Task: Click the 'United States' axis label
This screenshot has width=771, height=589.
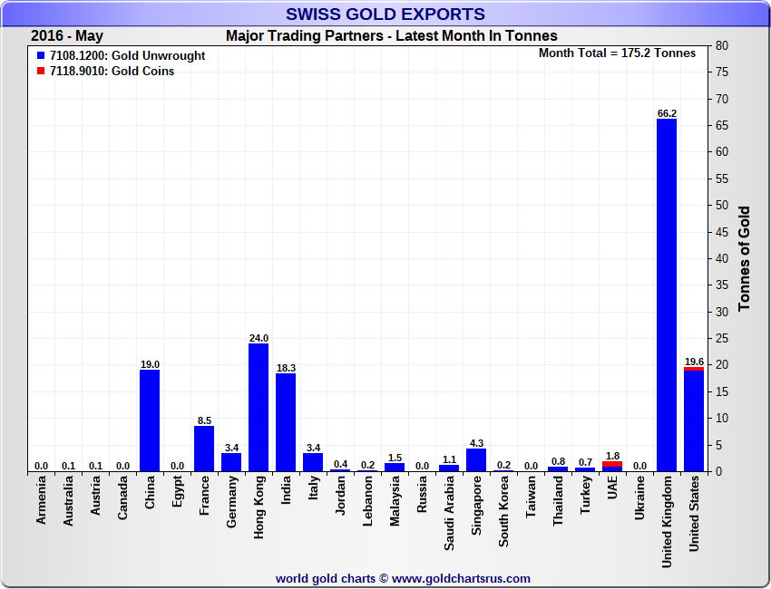Action: point(694,514)
